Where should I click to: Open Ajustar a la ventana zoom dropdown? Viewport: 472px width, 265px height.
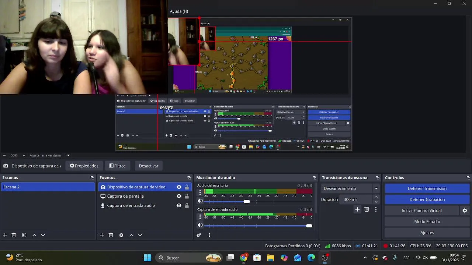68,155
